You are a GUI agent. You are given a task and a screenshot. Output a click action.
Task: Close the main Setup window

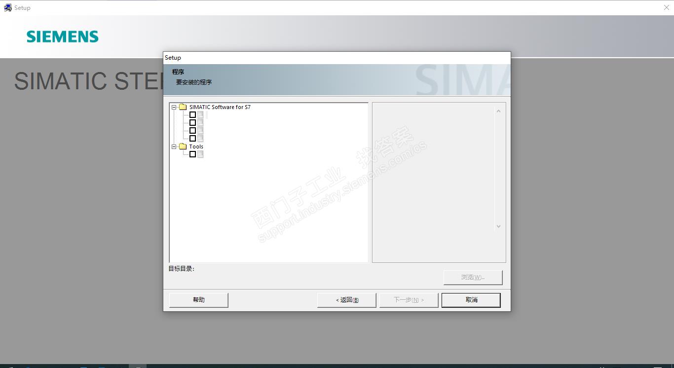click(x=667, y=7)
